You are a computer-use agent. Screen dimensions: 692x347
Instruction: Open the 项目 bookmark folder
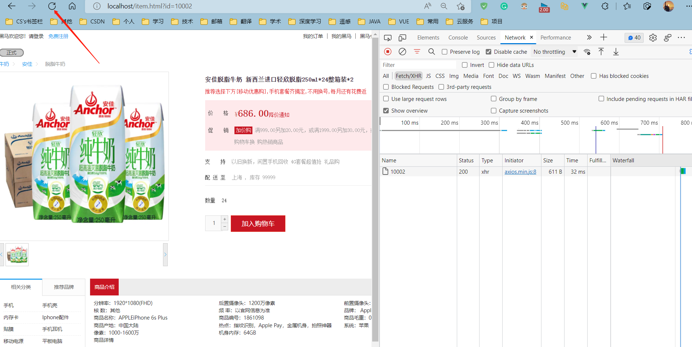point(492,22)
